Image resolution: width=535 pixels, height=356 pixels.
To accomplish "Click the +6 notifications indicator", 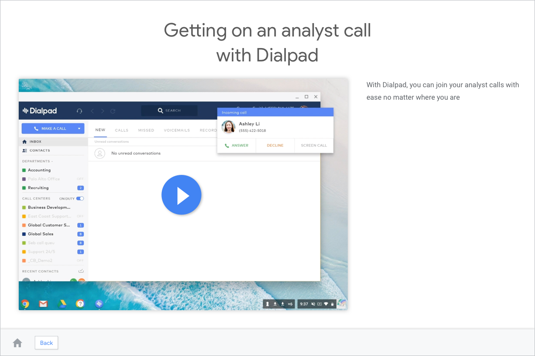I will coord(290,304).
